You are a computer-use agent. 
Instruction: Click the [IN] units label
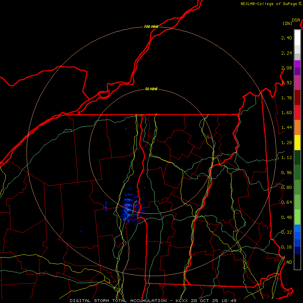pyautogui.click(x=288, y=23)
